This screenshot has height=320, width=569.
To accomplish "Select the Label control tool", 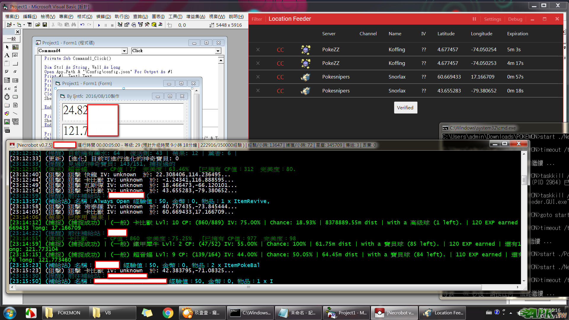I will click(7, 55).
